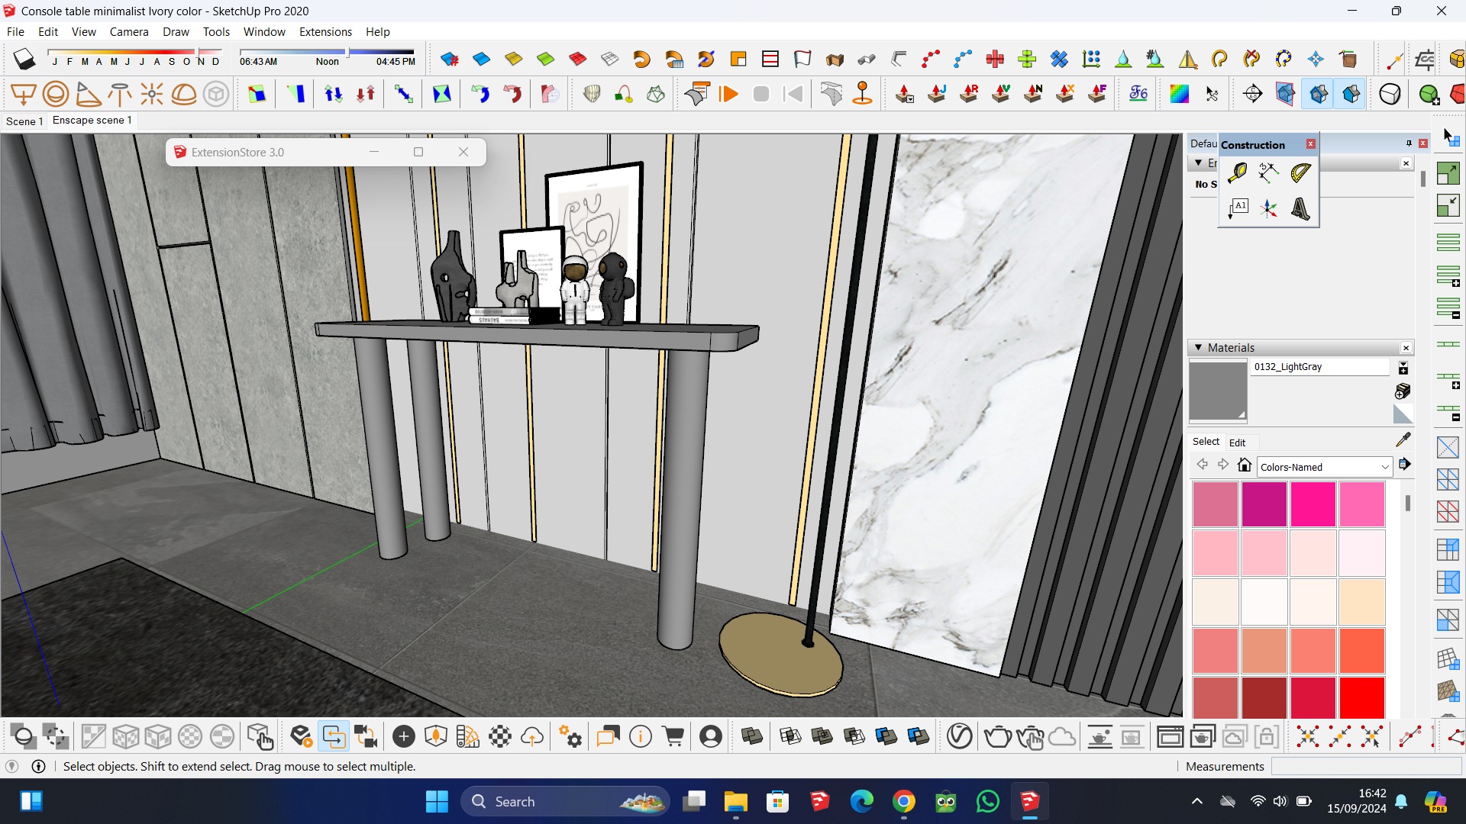Close the Construction floating toolbar
Image resolution: width=1466 pixels, height=824 pixels.
click(x=1311, y=144)
